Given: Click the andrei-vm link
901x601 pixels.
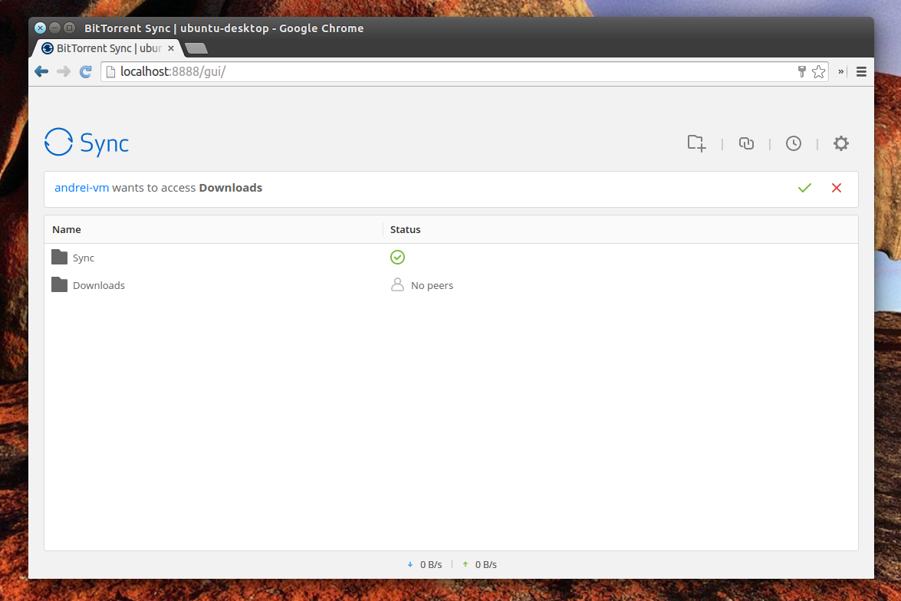Looking at the screenshot, I should coord(81,188).
